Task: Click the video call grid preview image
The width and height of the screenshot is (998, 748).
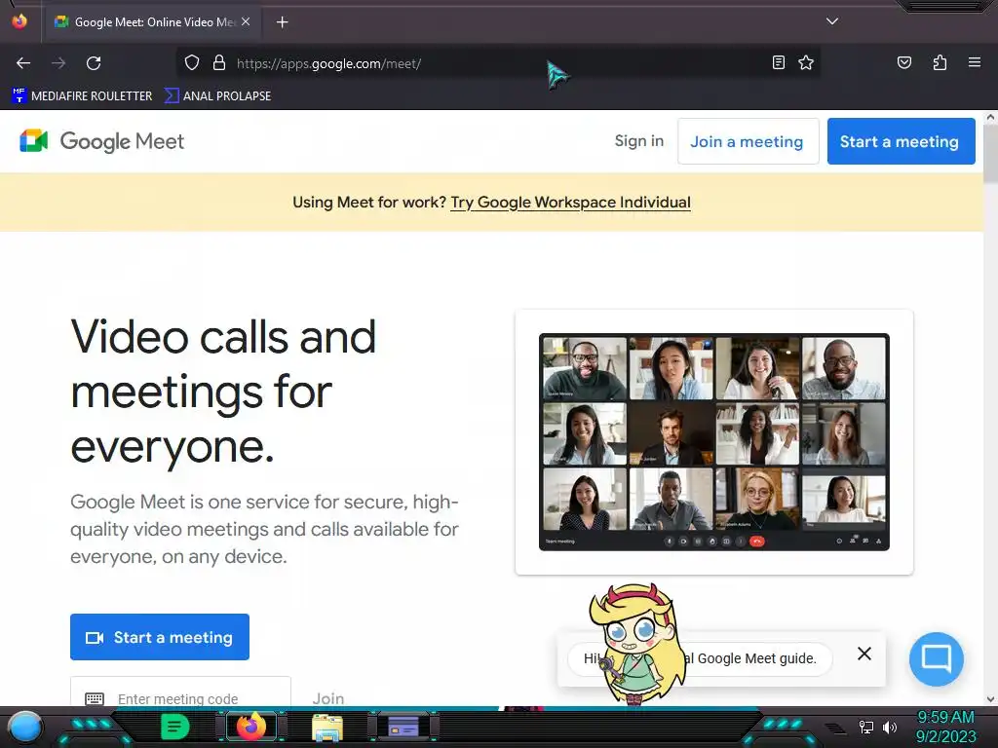Action: tap(714, 442)
